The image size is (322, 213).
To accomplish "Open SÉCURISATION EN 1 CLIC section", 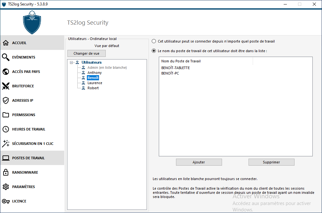I will click(x=32, y=144).
